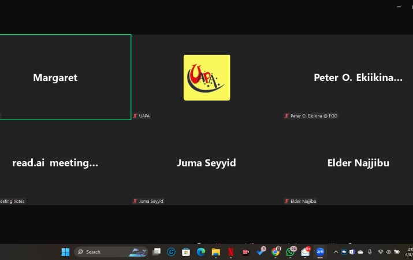Click the OneDrive cloud tray icon
This screenshot has height=260, width=413.
pyautogui.click(x=360, y=252)
